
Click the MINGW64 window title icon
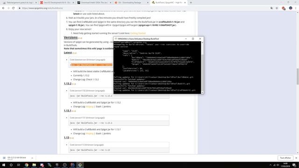pyautogui.click(x=116, y=39)
